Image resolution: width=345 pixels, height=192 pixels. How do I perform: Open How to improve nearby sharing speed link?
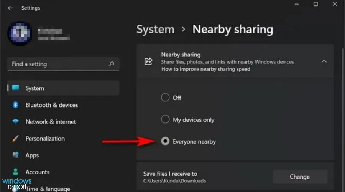click(x=205, y=69)
